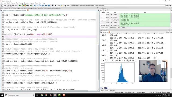The height and width of the screenshot is (97, 172).
Task: Open the Source menu
Action: [x=13, y=3]
